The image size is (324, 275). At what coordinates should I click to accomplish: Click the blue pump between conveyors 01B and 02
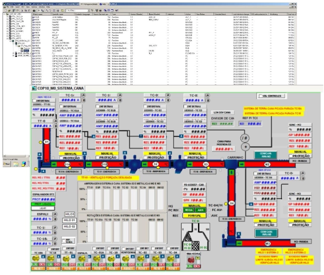point(134,164)
